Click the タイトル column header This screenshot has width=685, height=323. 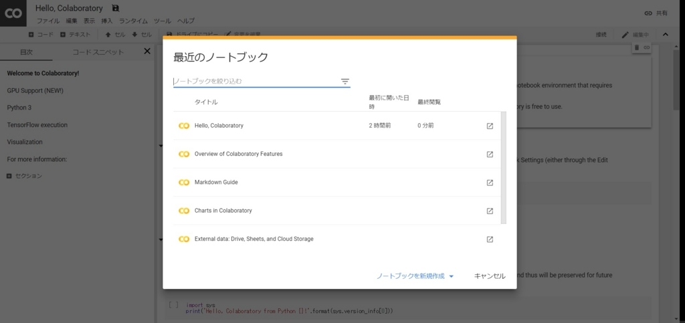coord(206,102)
